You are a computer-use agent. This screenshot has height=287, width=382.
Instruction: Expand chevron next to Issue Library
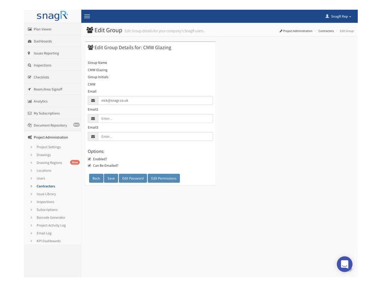point(31,194)
